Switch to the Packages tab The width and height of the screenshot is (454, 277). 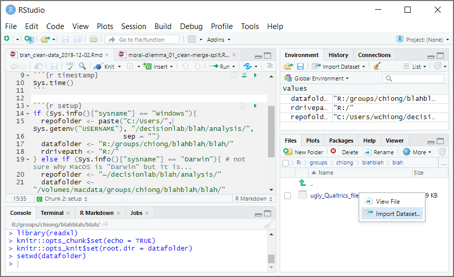[341, 141]
